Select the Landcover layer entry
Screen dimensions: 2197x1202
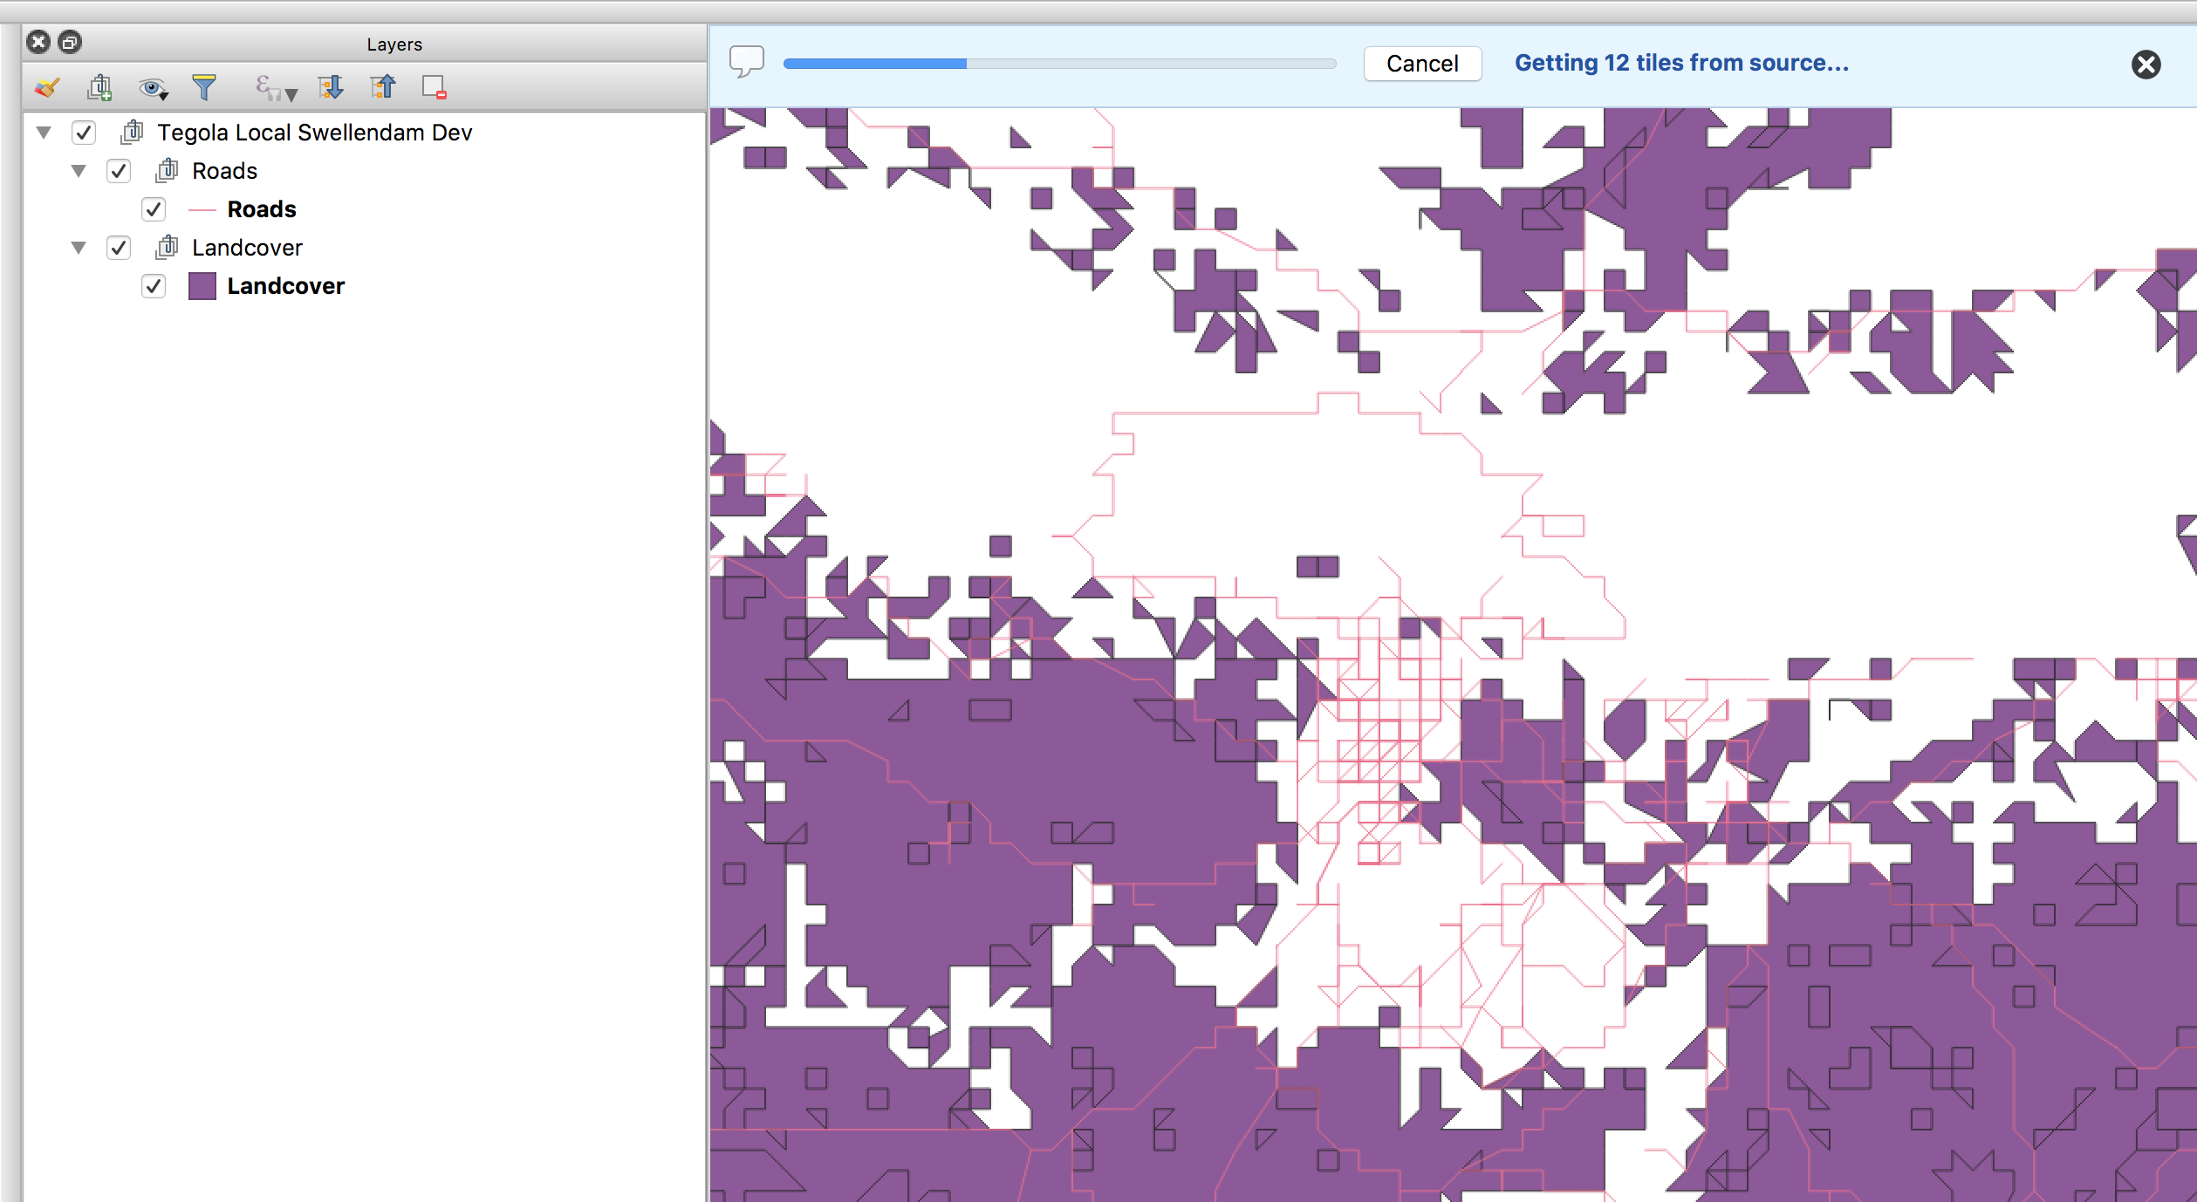pos(285,286)
